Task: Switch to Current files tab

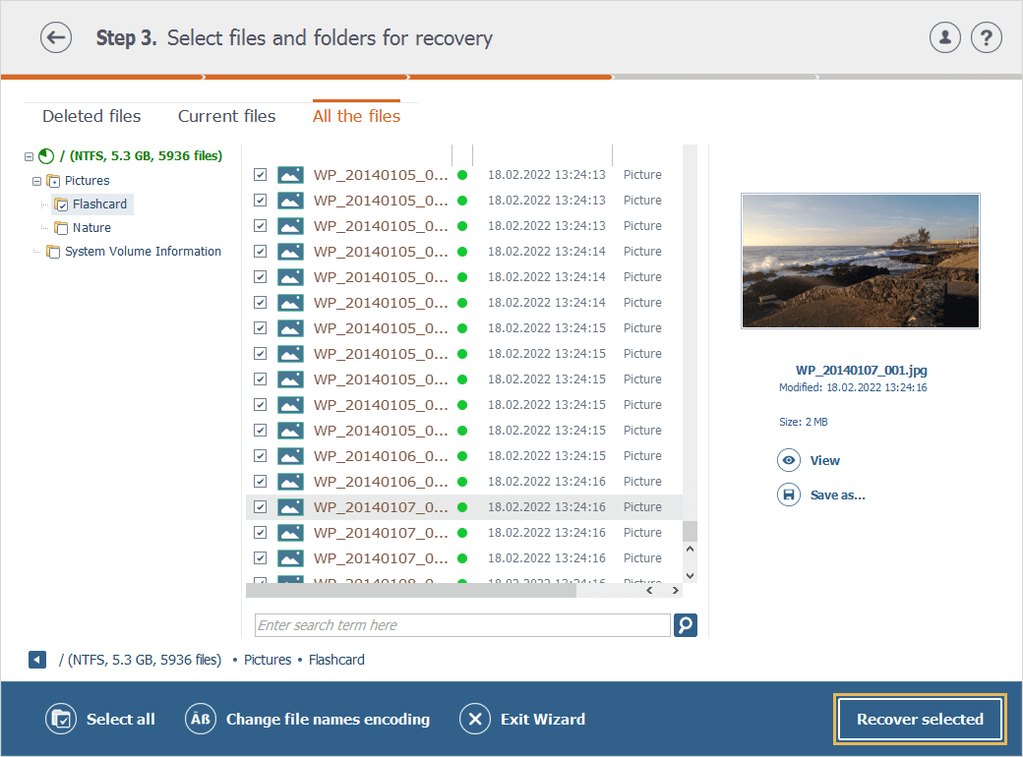Action: tap(226, 116)
